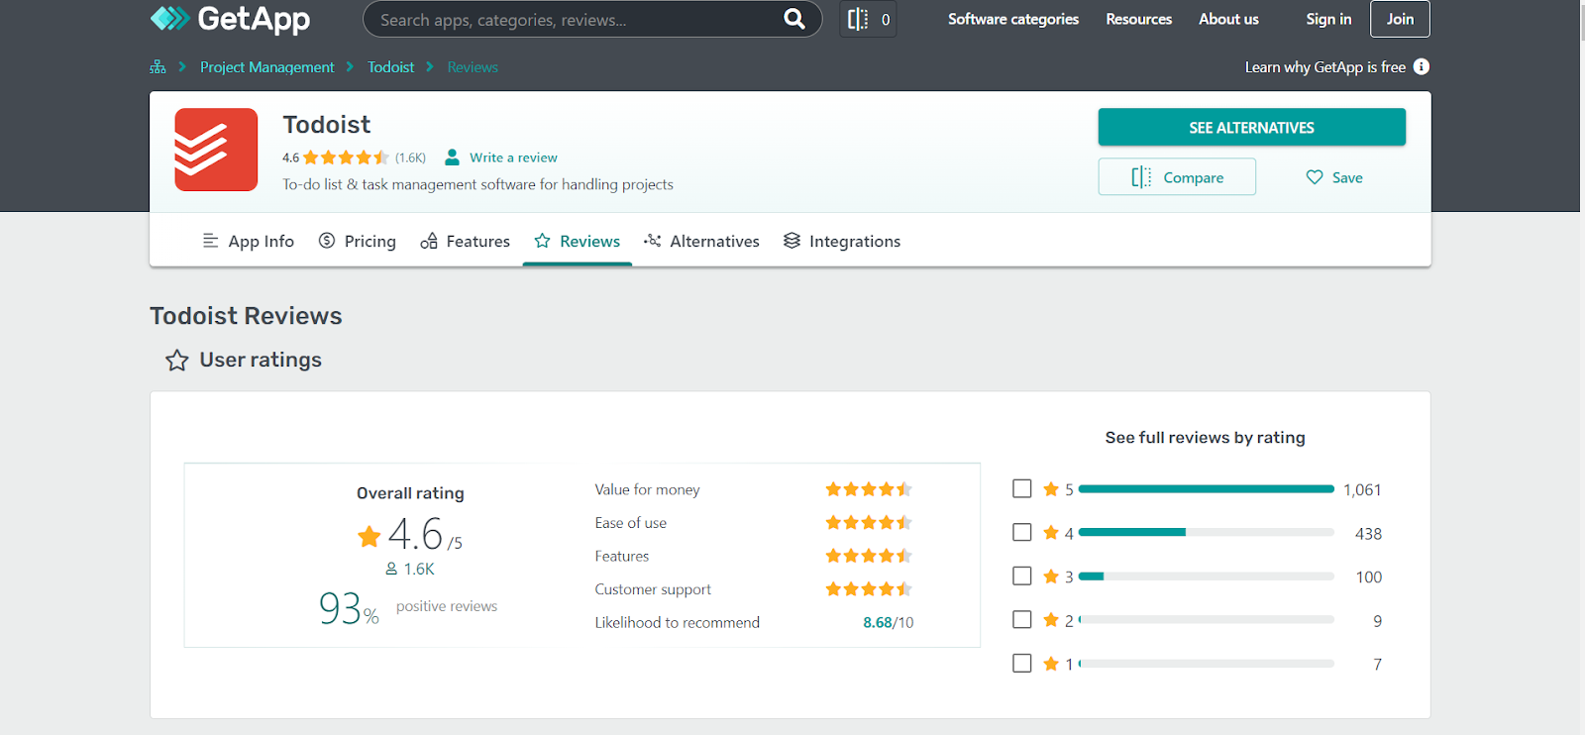Open the compare counter icon in header
The height and width of the screenshot is (735, 1585).
point(868,19)
